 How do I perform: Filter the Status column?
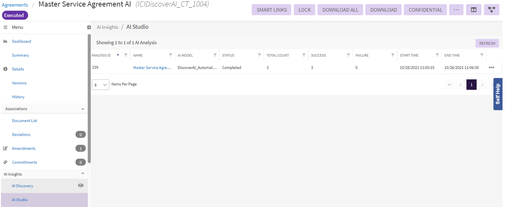(x=259, y=55)
